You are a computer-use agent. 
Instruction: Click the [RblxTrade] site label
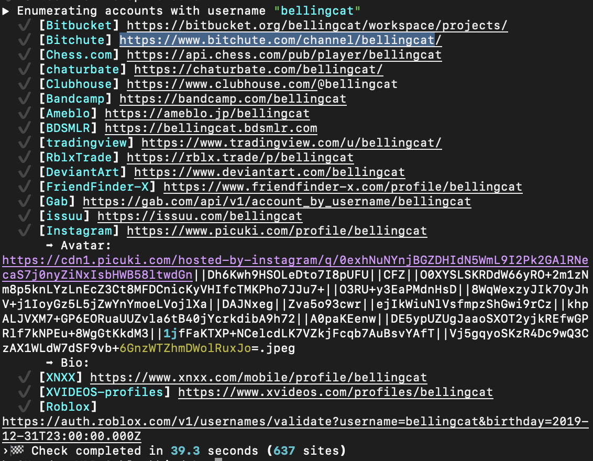pyautogui.click(x=79, y=157)
